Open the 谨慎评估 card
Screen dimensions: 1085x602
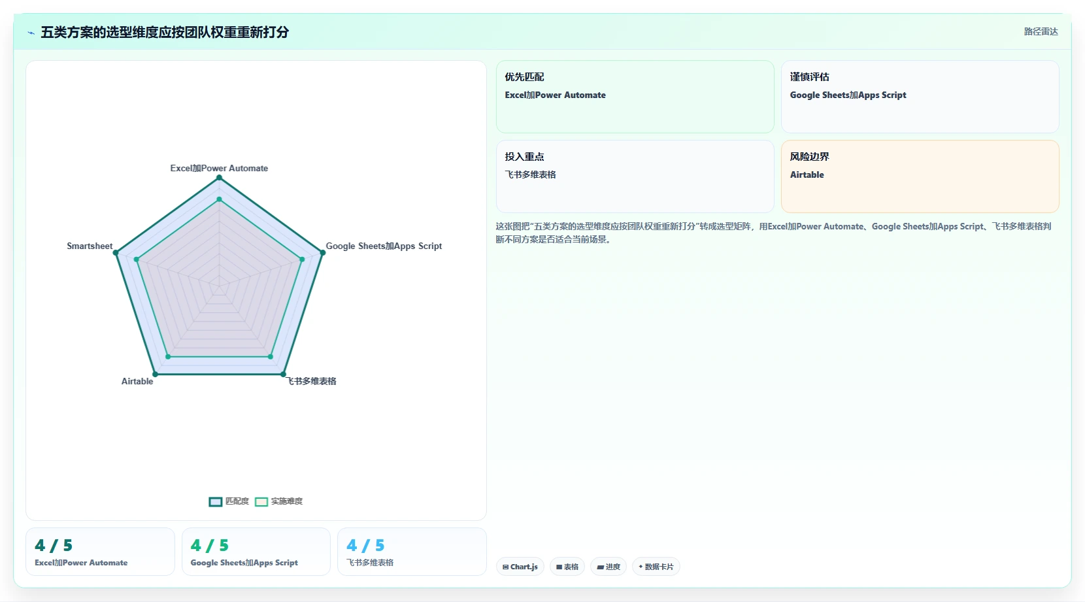[x=920, y=97]
